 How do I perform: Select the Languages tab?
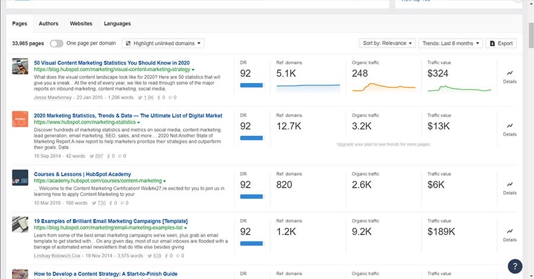(117, 24)
